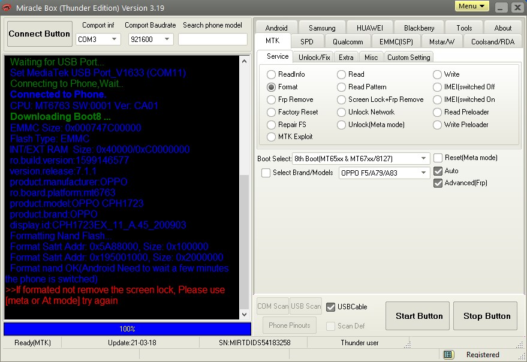Switch to the Qualcomm tab
The width and height of the screenshot is (527, 362).
click(x=348, y=42)
